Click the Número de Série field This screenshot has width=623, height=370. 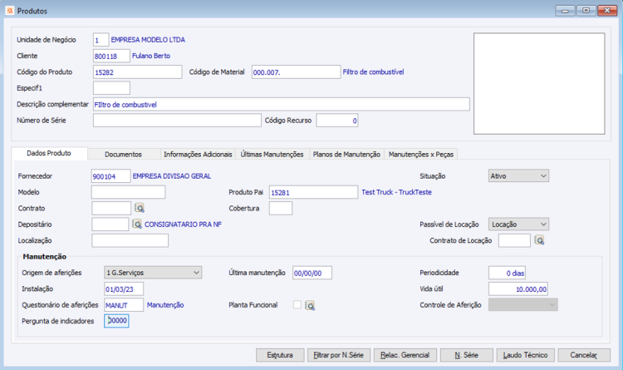pos(177,121)
